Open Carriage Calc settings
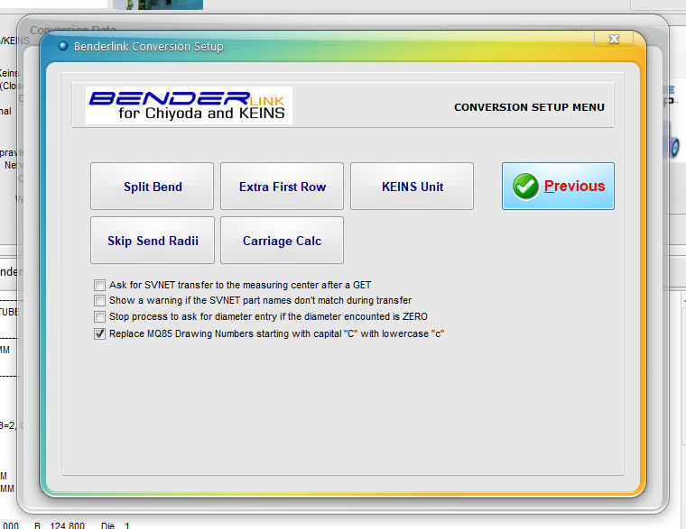Viewport: 686px width, 529px height. (283, 241)
